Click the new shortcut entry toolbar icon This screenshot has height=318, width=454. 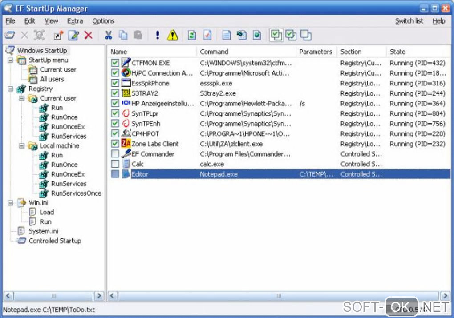pyautogui.click(x=58, y=35)
